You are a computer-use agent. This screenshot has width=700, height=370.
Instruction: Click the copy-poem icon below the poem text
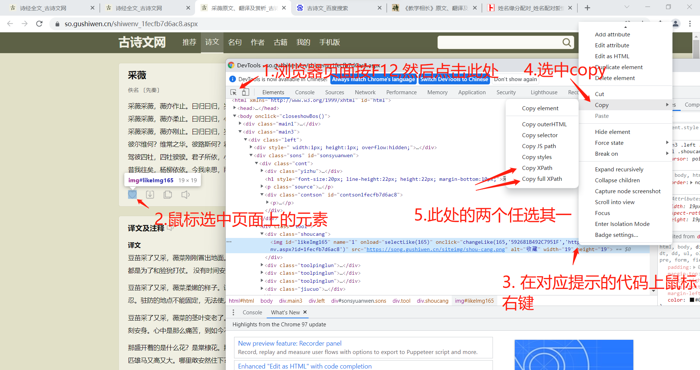[168, 194]
